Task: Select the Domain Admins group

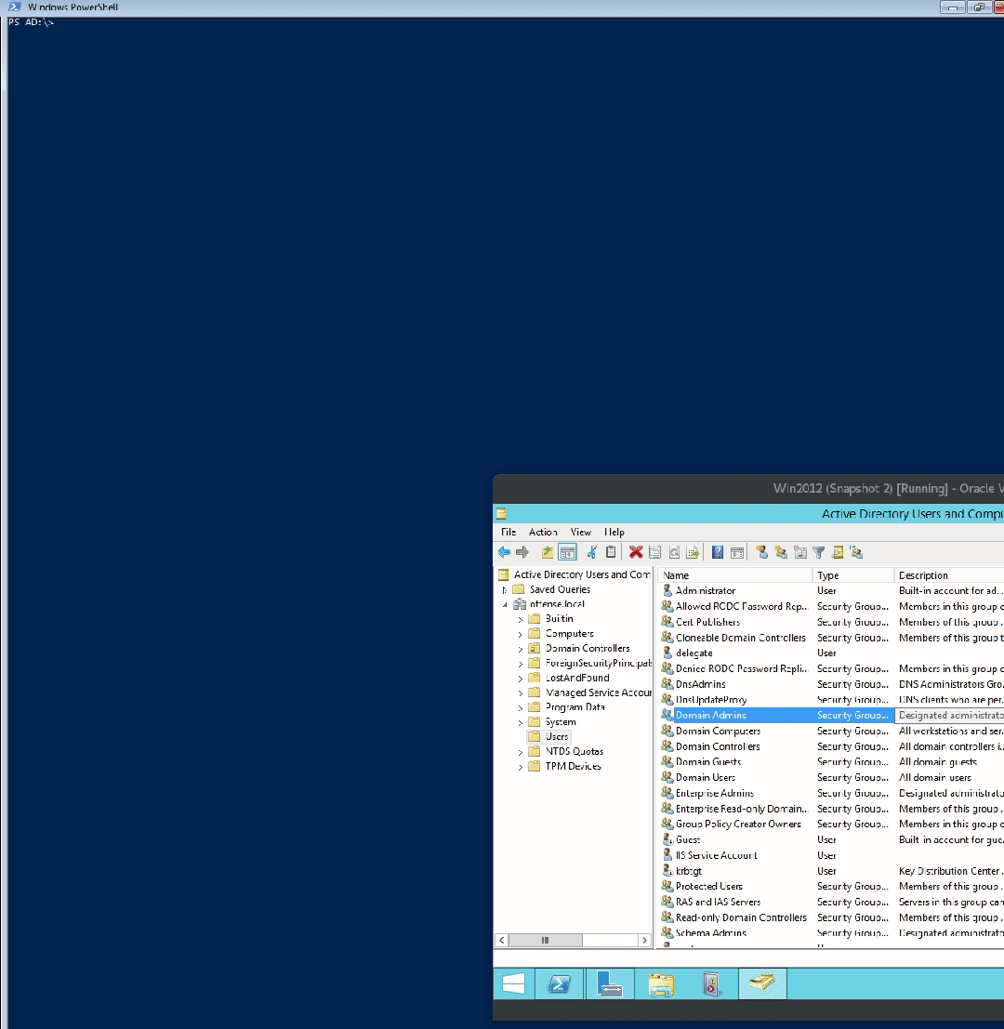Action: coord(710,716)
